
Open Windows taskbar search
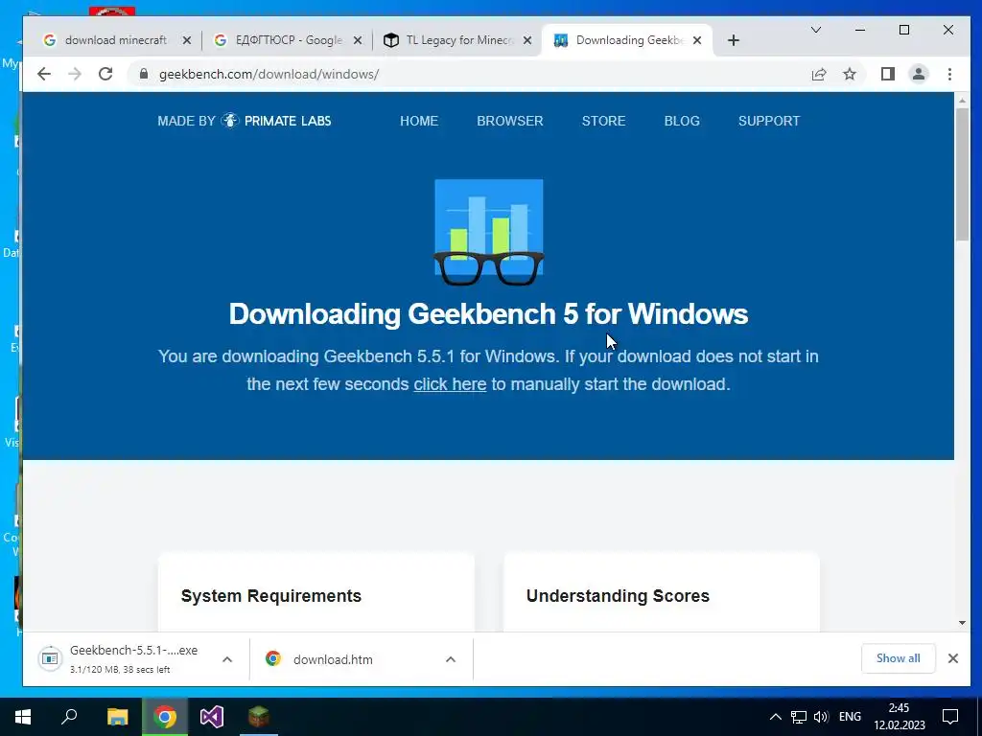click(x=69, y=717)
